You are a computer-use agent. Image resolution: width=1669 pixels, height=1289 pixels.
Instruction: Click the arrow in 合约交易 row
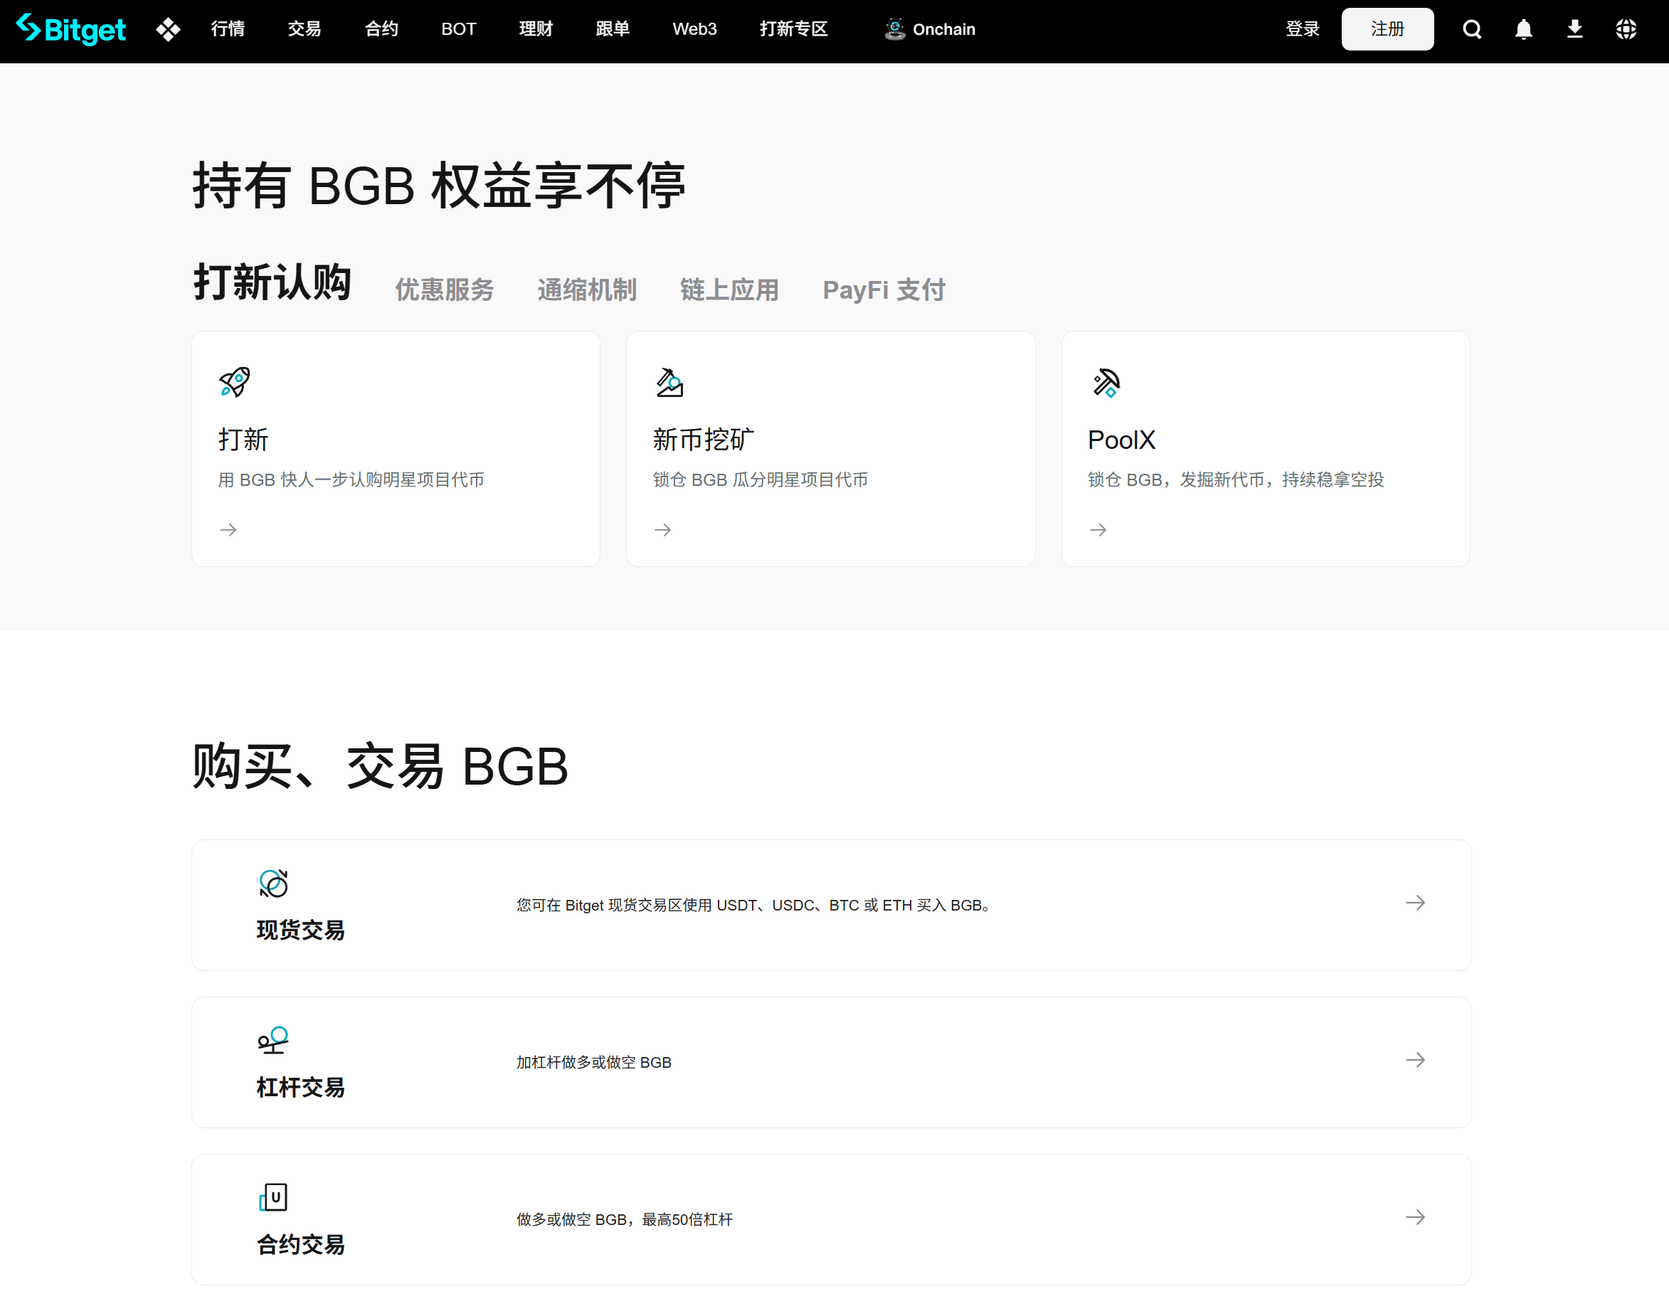pos(1415,1217)
